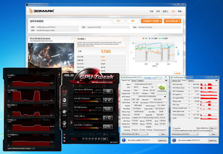223x154 pixels.
Task: Click the 7500 memory clock value field
Action: click(108, 109)
